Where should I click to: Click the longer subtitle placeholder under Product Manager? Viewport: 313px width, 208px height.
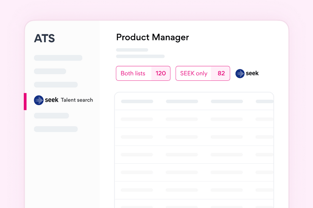140,56
